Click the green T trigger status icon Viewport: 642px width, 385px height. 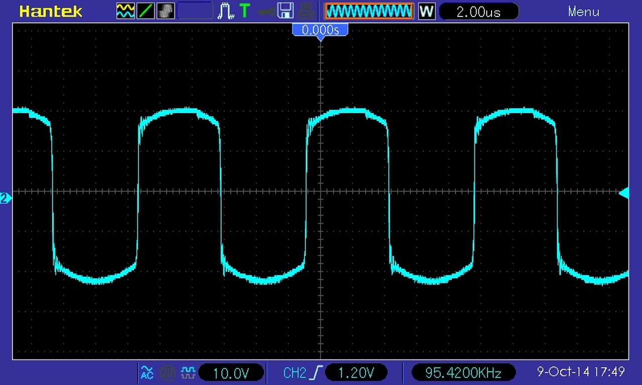point(244,11)
